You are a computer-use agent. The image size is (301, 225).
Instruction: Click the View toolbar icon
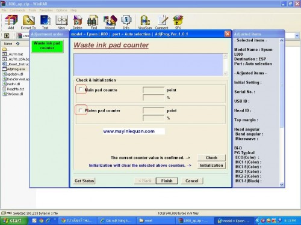pos(61,22)
